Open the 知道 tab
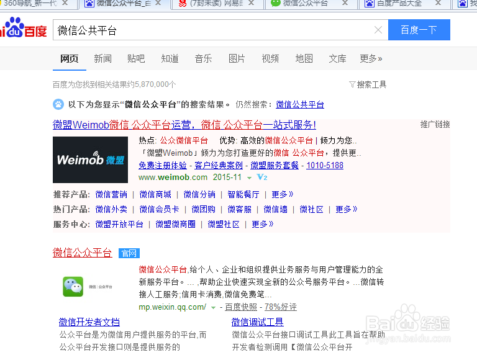Viewport: 477px width, 355px height. click(x=170, y=59)
